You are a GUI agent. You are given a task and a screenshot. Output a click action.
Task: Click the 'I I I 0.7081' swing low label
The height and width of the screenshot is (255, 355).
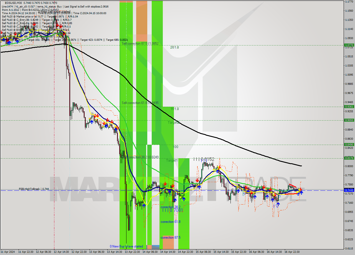pyautogui.click(x=173, y=210)
